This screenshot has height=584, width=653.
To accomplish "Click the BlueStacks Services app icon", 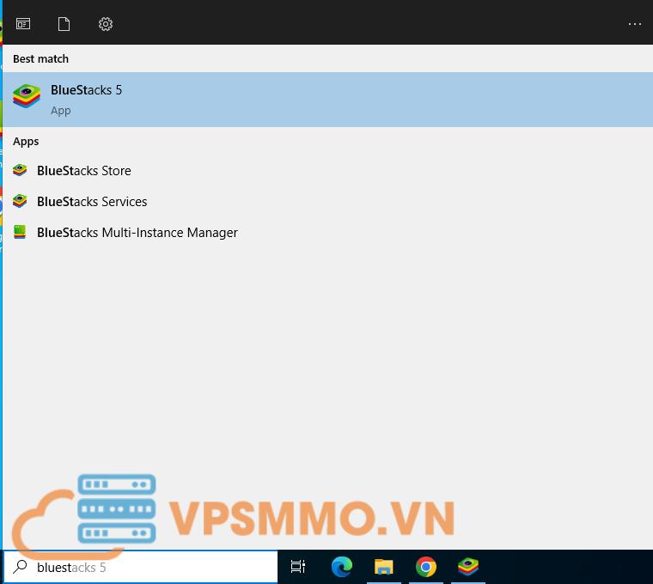I will (20, 202).
